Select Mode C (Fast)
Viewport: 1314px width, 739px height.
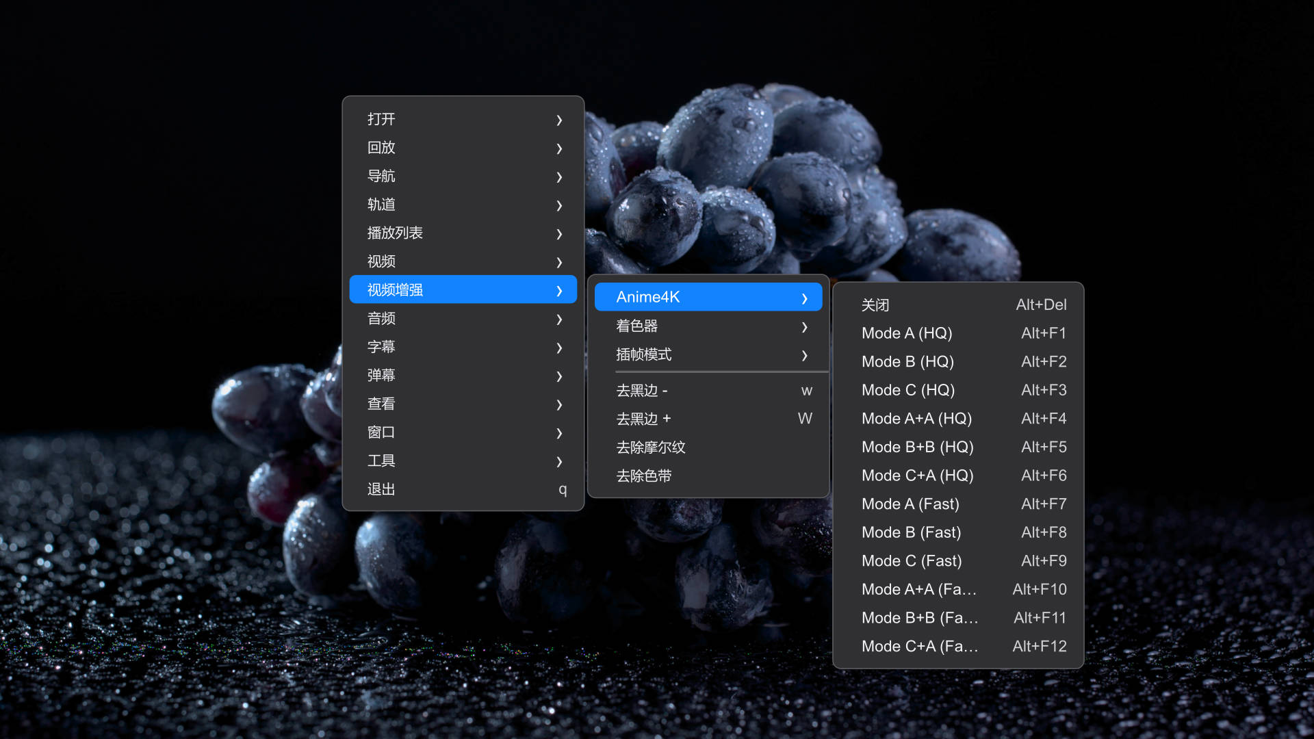(x=958, y=561)
